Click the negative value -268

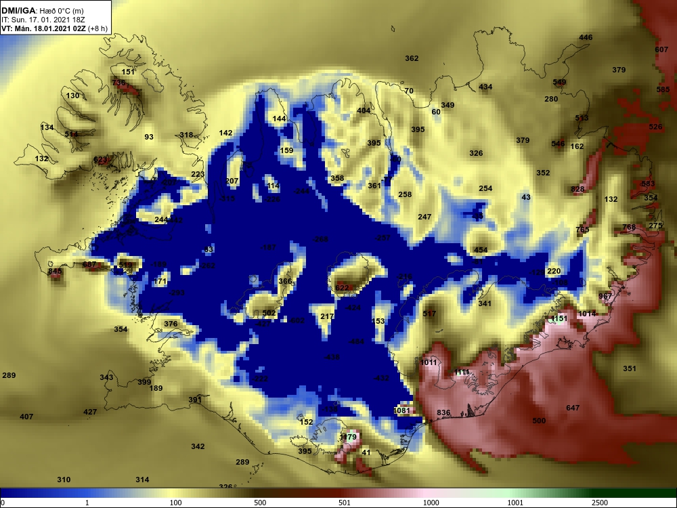(320, 239)
